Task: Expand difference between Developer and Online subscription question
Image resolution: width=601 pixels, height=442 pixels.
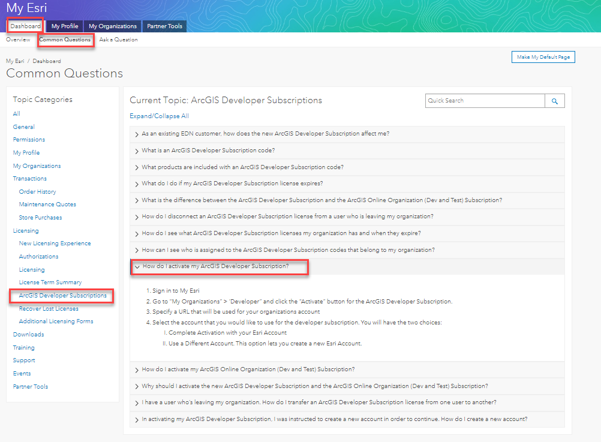Action: pyautogui.click(x=347, y=200)
